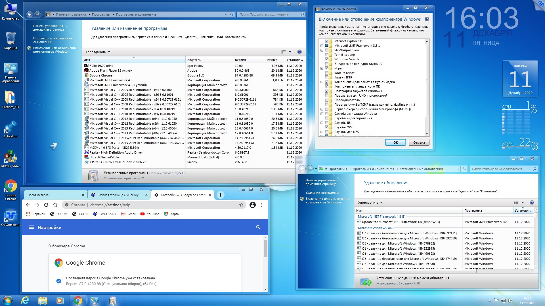The image size is (545, 306).
Task: Click the Windows Start orb
Action: [x=7, y=300]
